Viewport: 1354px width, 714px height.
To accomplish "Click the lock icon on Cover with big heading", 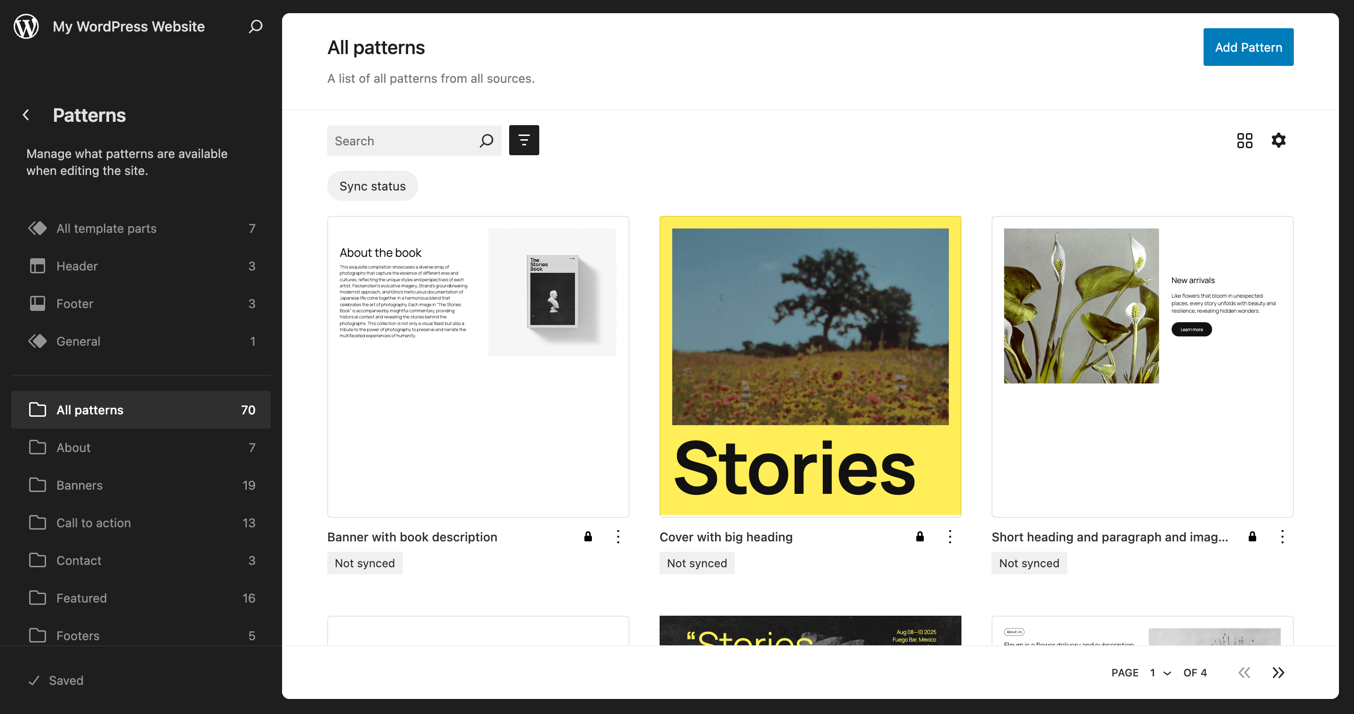I will (920, 536).
